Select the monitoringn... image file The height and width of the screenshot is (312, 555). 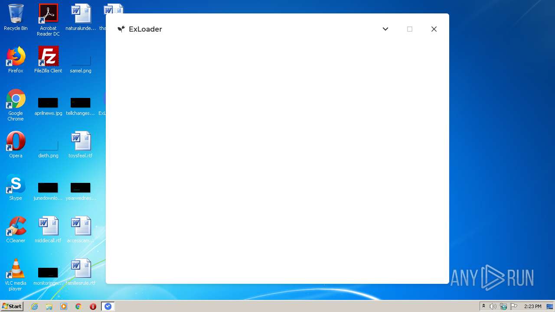(x=48, y=276)
